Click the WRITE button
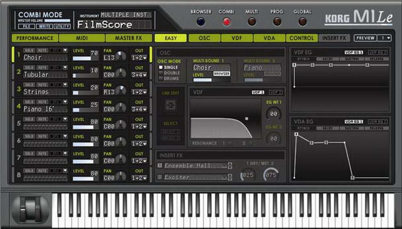 [44, 27]
